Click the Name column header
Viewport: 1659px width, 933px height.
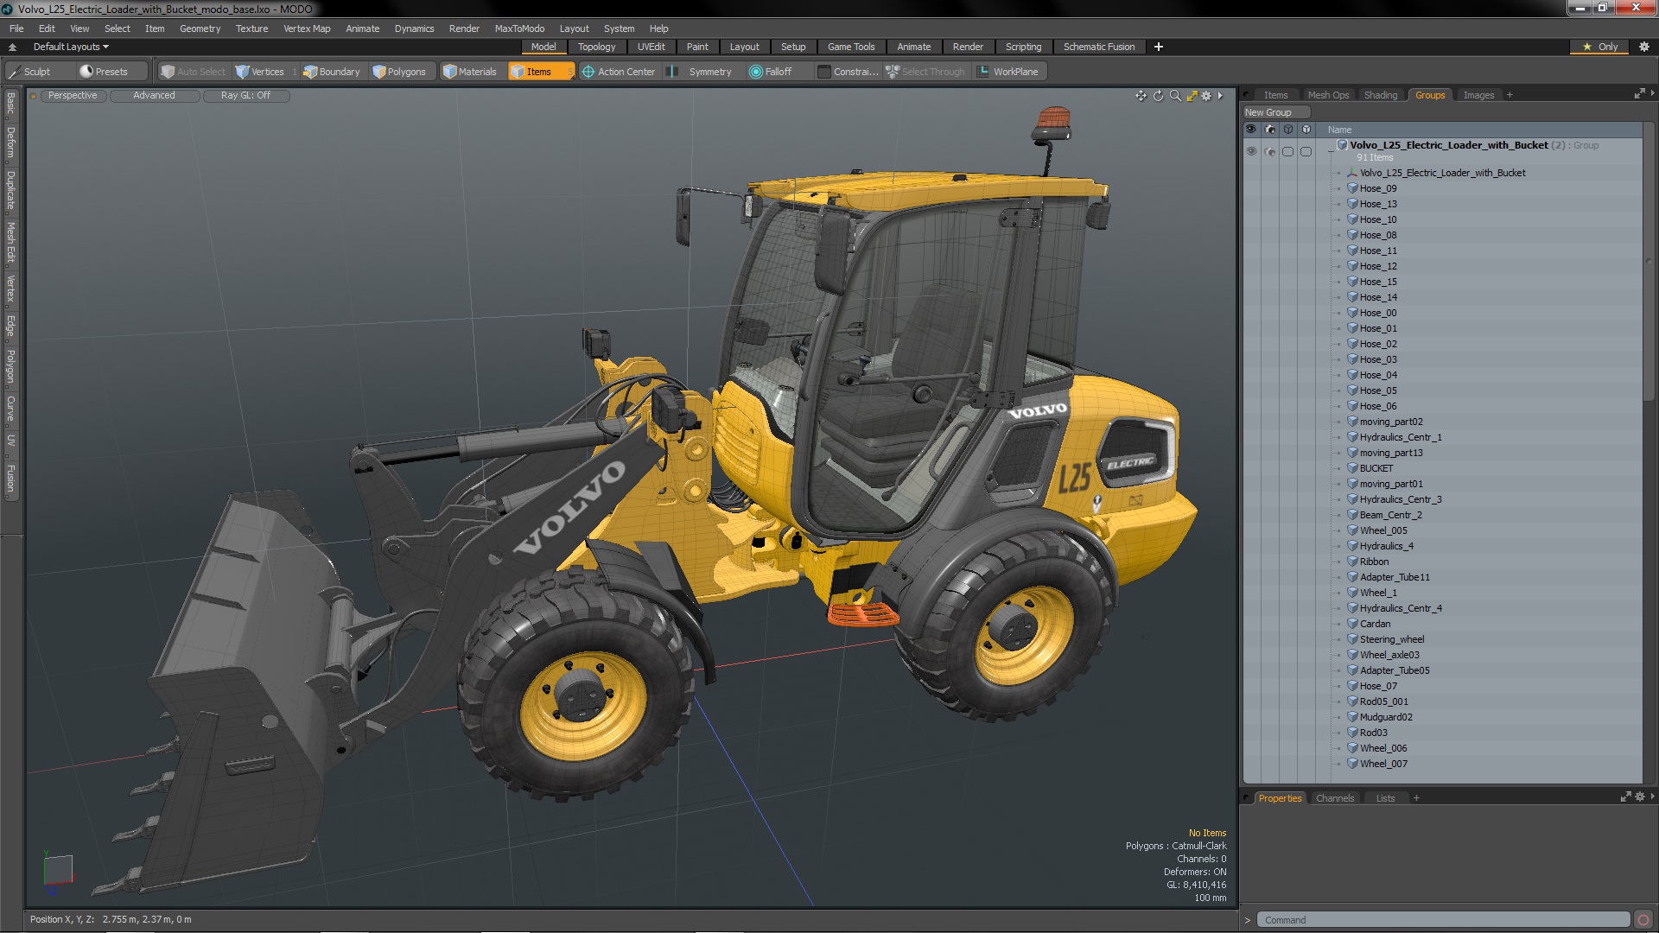(1339, 130)
